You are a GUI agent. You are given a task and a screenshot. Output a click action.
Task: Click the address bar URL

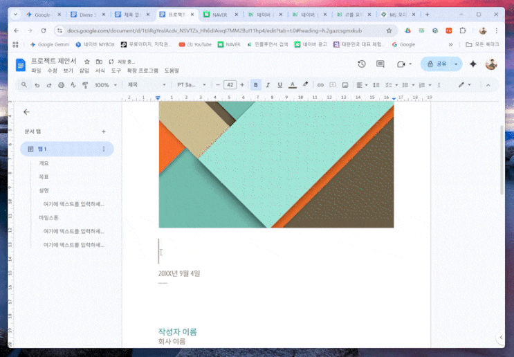pyautogui.click(x=214, y=30)
